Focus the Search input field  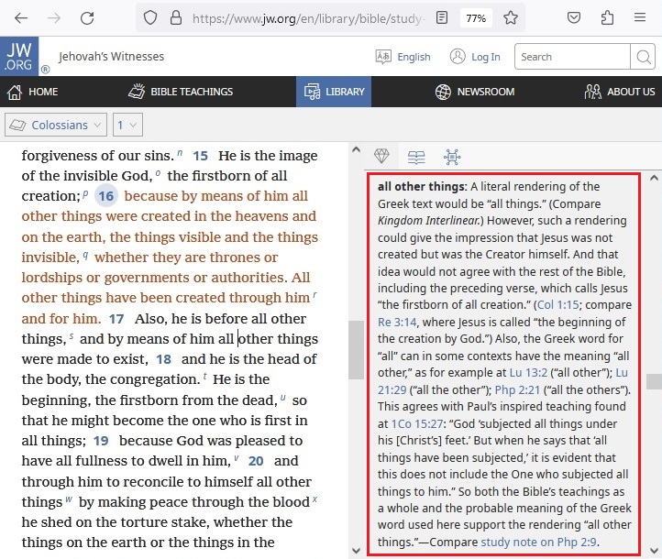(x=572, y=57)
